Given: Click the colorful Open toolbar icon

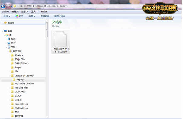Looking at the screenshot, I should pyautogui.click(x=17, y=16).
